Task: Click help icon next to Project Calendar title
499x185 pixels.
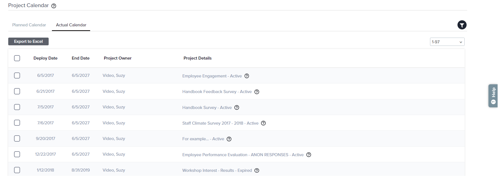Action: point(54,6)
